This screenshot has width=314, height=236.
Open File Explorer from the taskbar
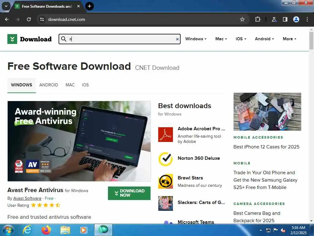point(65,230)
